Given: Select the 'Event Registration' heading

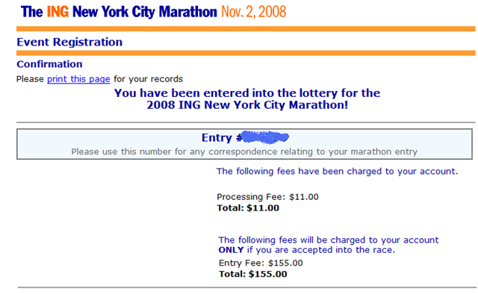Looking at the screenshot, I should [x=69, y=42].
